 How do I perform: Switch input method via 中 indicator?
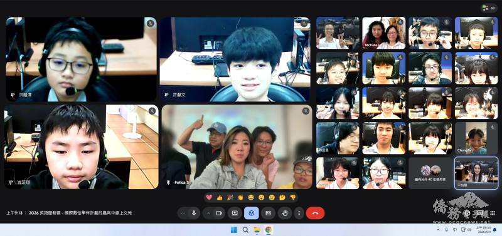[455, 230]
